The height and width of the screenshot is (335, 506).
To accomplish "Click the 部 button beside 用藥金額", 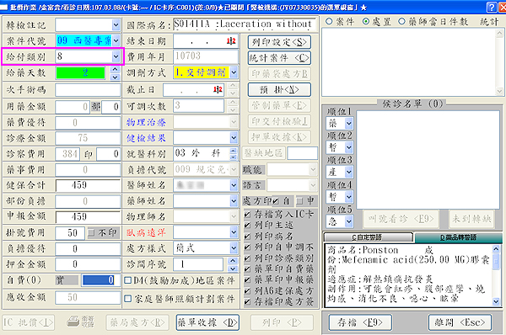I will tap(95, 107).
